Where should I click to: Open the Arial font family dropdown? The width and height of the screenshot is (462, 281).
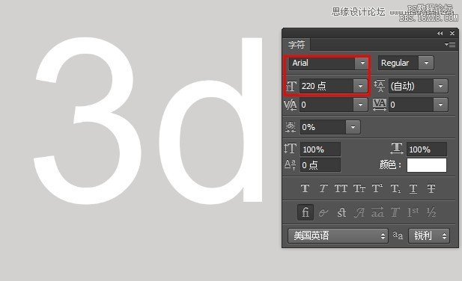pos(362,63)
